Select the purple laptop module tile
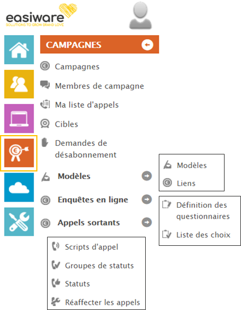The width and height of the screenshot is (241, 310). [19, 119]
